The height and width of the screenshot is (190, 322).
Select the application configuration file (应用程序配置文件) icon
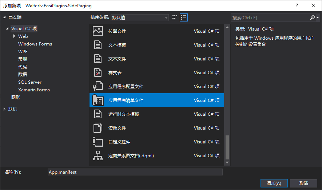tap(98, 87)
